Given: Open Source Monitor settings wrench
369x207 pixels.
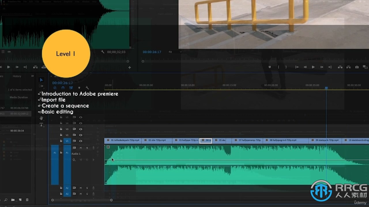Looking at the screenshot, I should (103, 52).
